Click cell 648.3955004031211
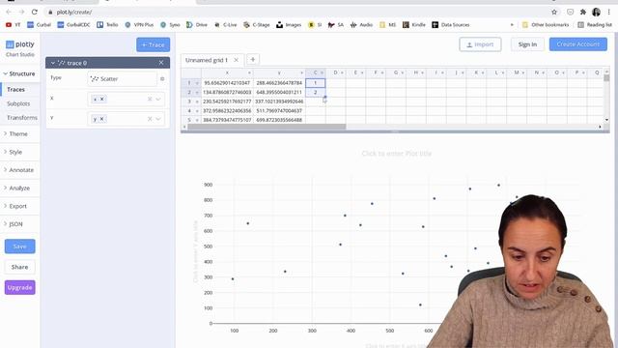The image size is (618, 348). (279, 93)
